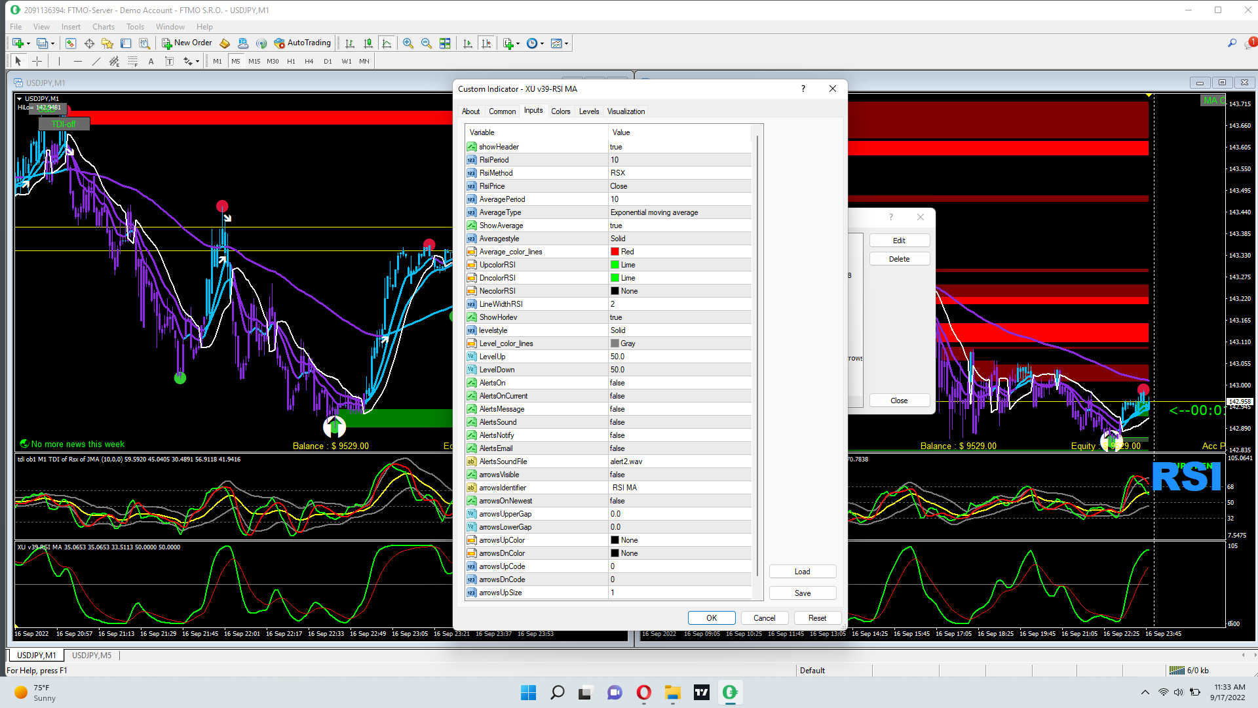
Task: Switch to candlestick chart icon
Action: pyautogui.click(x=368, y=43)
